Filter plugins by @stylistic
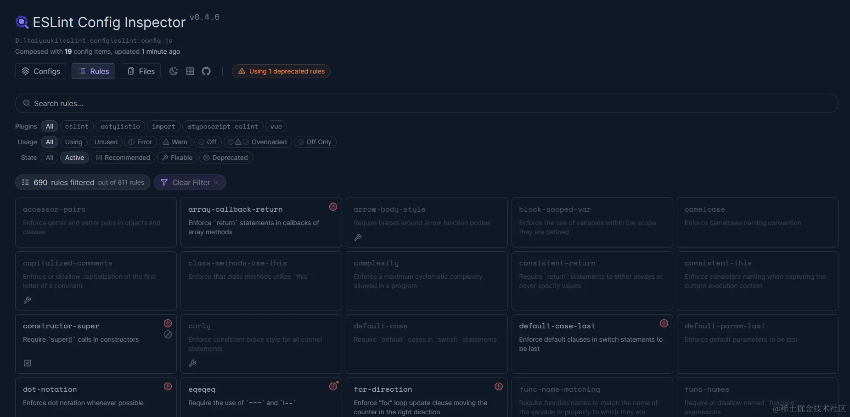This screenshot has height=417, width=850. 120,126
